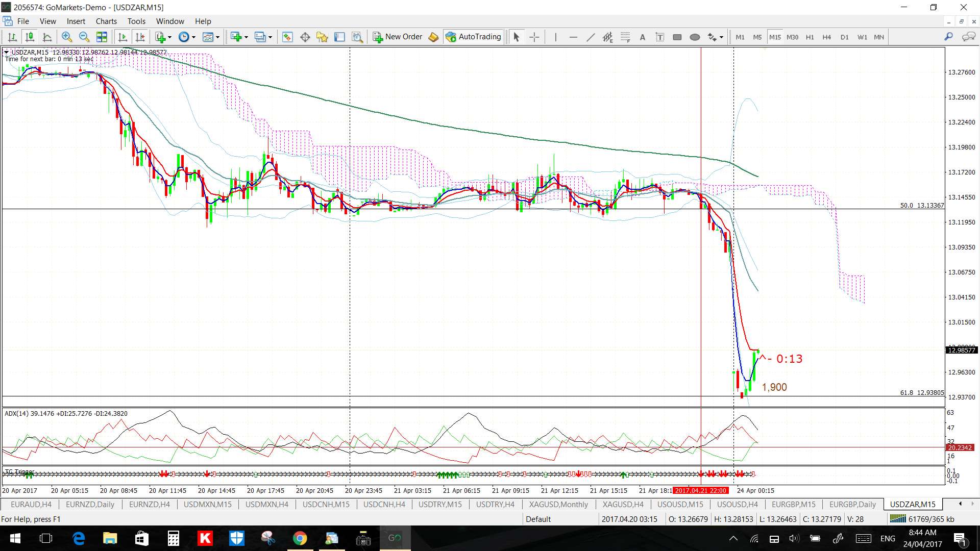980x551 pixels.
Task: Open the chat community icon
Action: 968,37
